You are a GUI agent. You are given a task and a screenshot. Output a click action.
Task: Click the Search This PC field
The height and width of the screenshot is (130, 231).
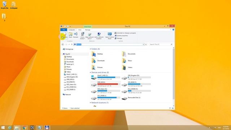click(161, 44)
